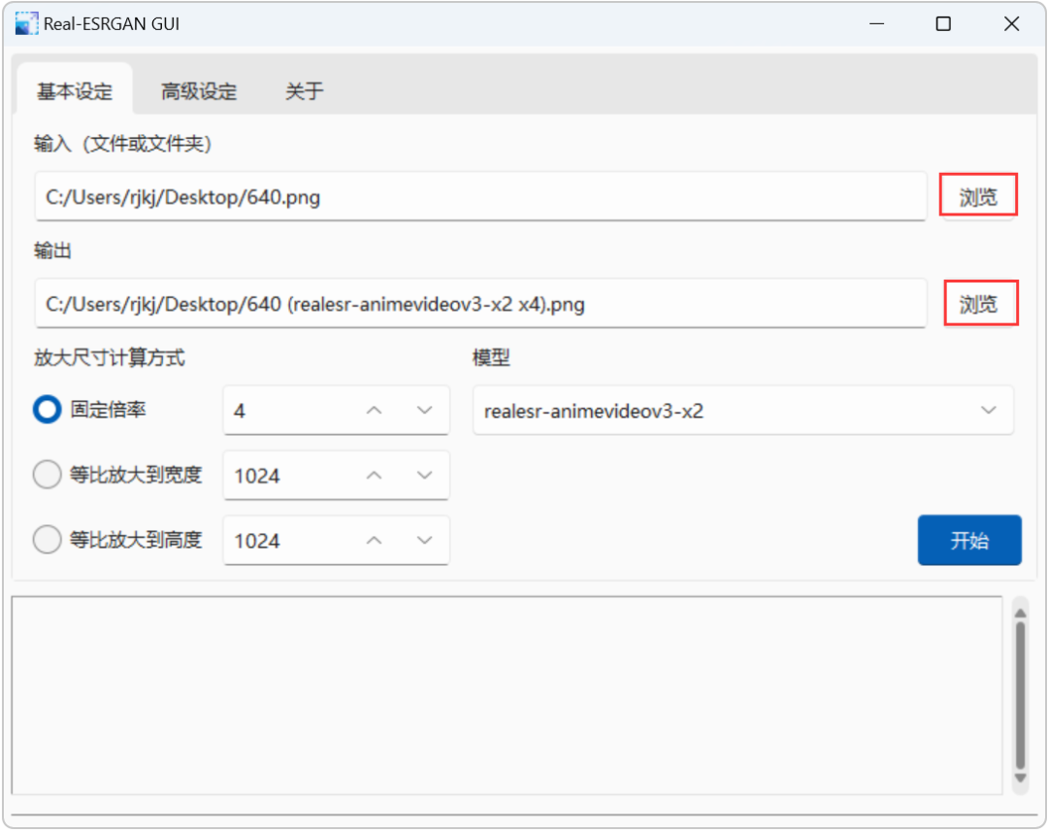The image size is (1048, 832).
Task: Increase the target width 1024 value
Action: (x=375, y=475)
